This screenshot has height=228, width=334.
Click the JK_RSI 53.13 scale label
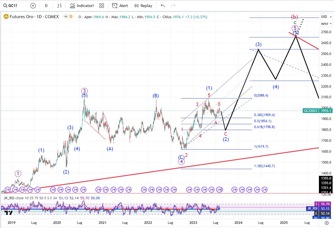pos(319,209)
